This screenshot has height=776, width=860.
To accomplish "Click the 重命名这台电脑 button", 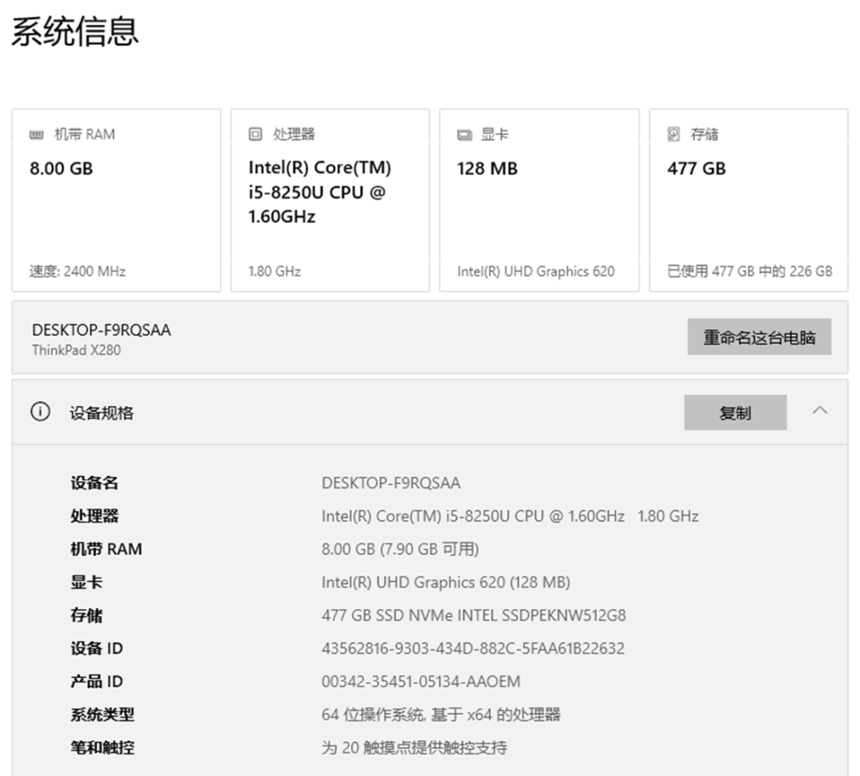I will (759, 337).
